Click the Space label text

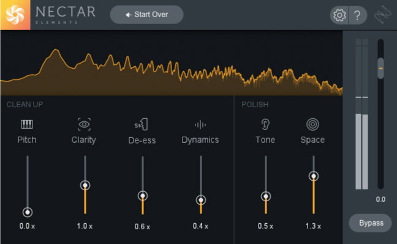pyautogui.click(x=312, y=140)
